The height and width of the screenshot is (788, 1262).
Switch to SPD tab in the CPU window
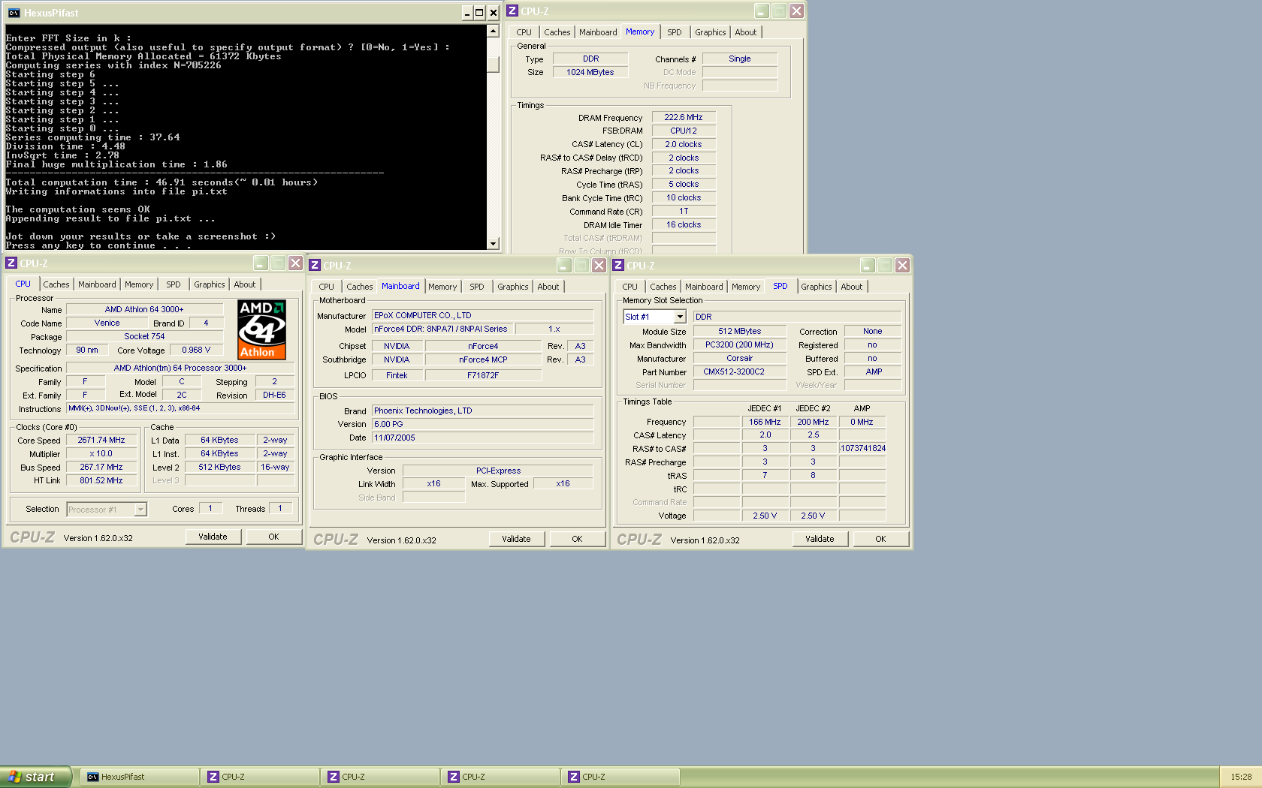[174, 284]
